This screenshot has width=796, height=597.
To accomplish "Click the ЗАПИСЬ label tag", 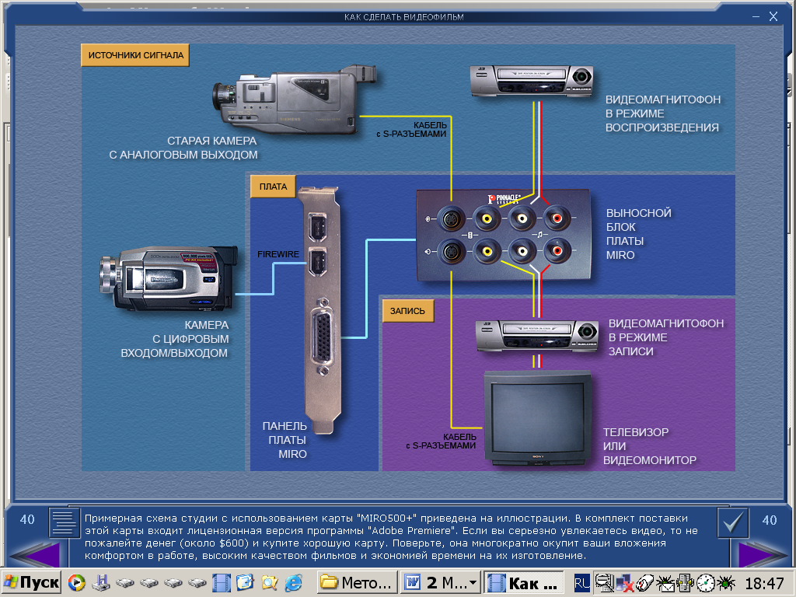I will click(407, 311).
